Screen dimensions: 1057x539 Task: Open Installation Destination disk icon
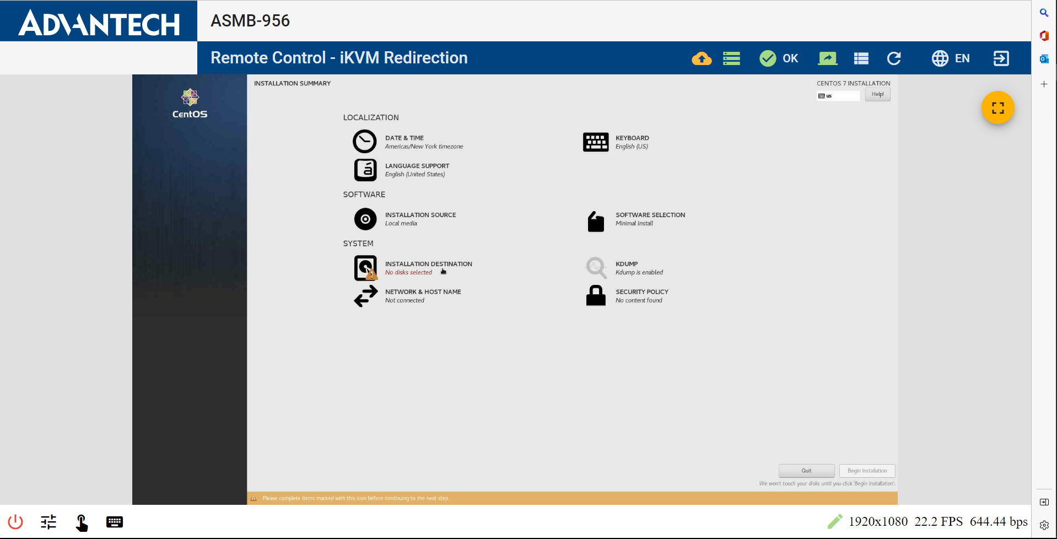click(365, 268)
